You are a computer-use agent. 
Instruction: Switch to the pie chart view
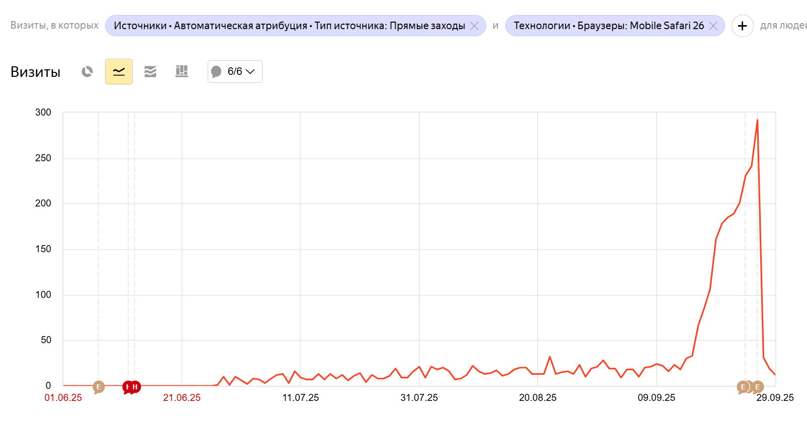(x=87, y=72)
